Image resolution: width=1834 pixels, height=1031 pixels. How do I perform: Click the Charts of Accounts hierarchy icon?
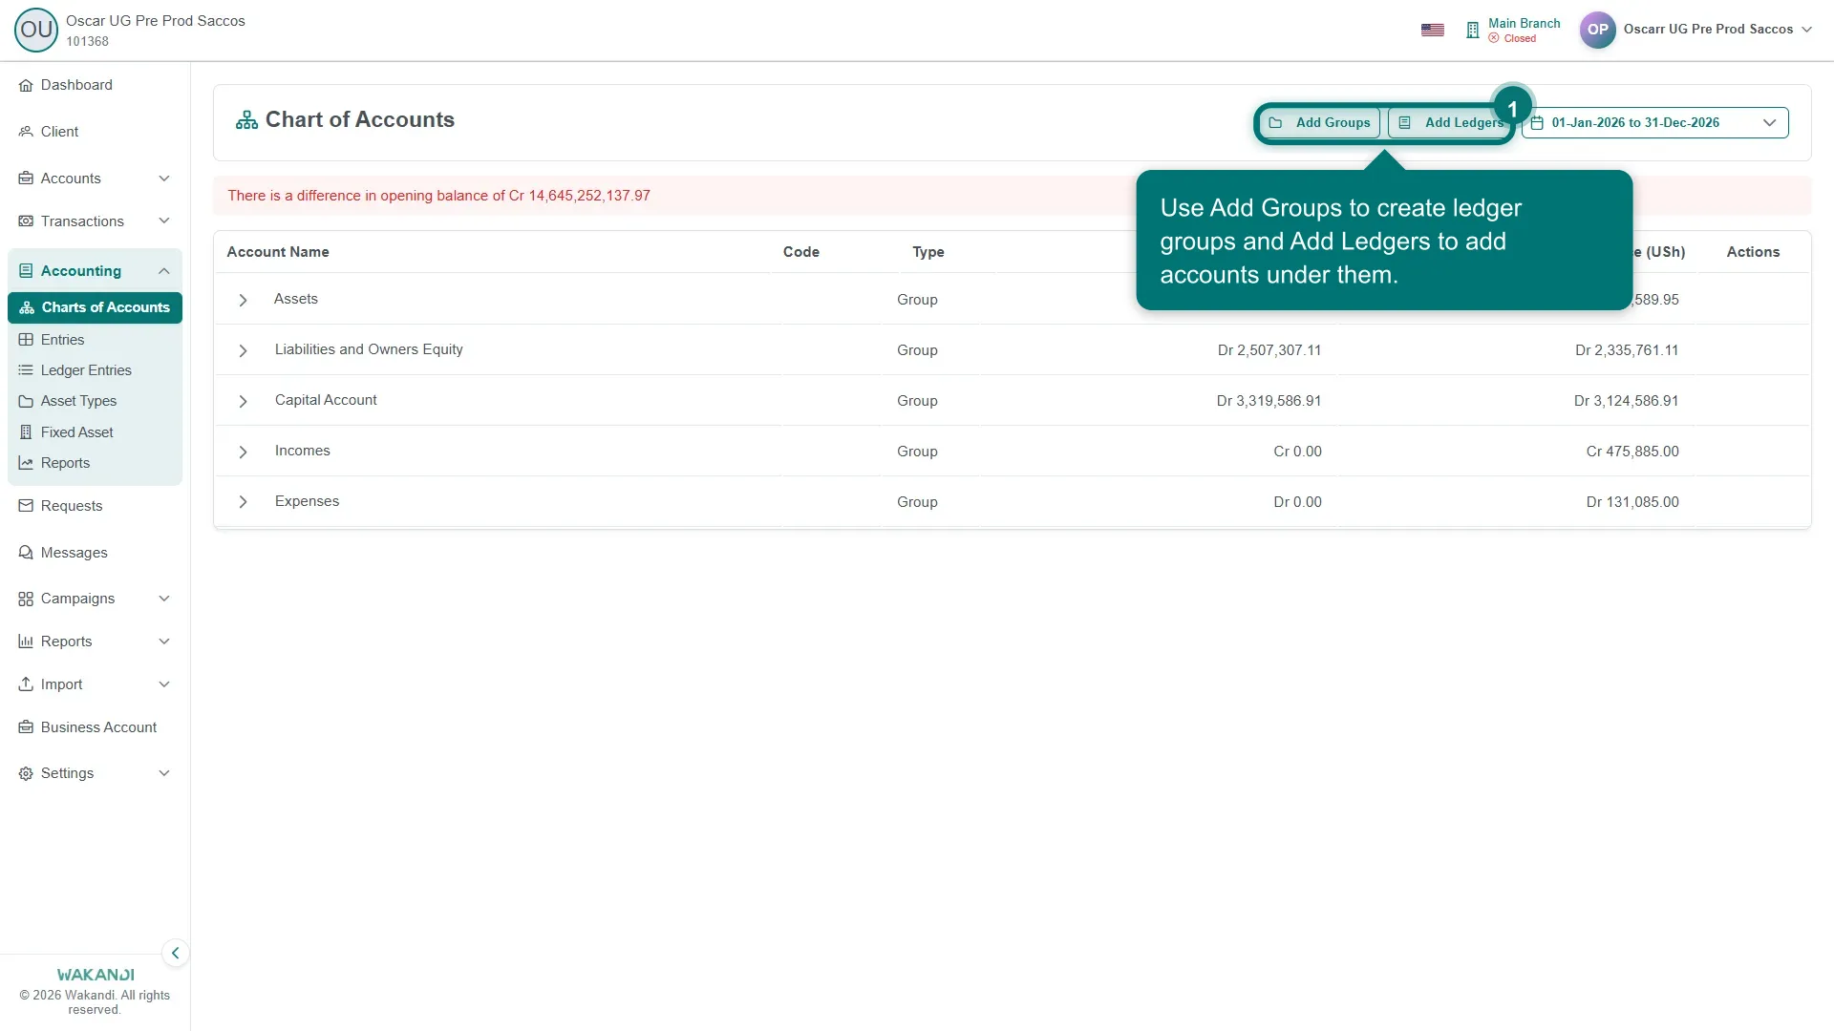[27, 307]
